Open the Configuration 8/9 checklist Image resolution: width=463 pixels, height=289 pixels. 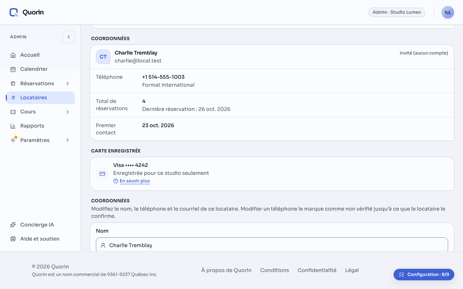click(424, 275)
